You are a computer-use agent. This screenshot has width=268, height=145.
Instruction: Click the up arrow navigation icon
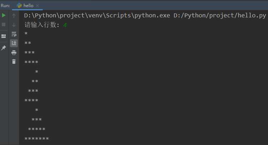coord(14,16)
